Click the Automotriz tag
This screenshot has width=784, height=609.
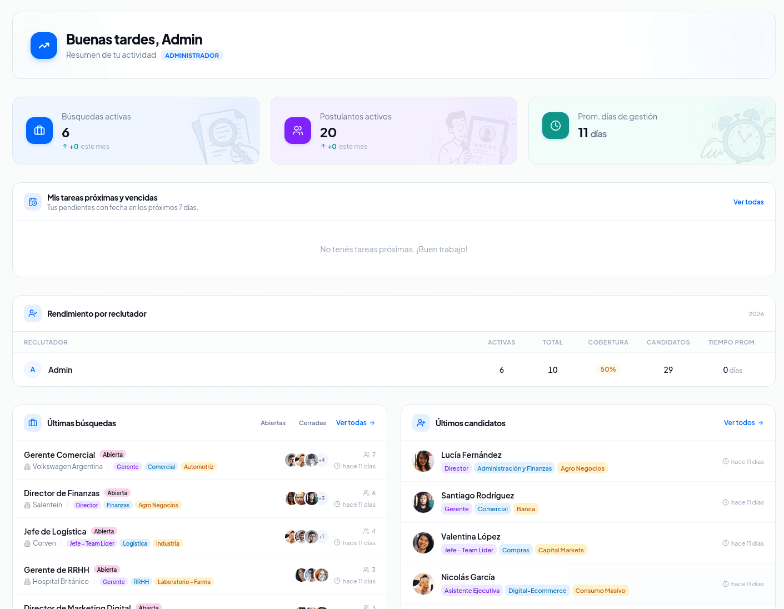(x=198, y=467)
